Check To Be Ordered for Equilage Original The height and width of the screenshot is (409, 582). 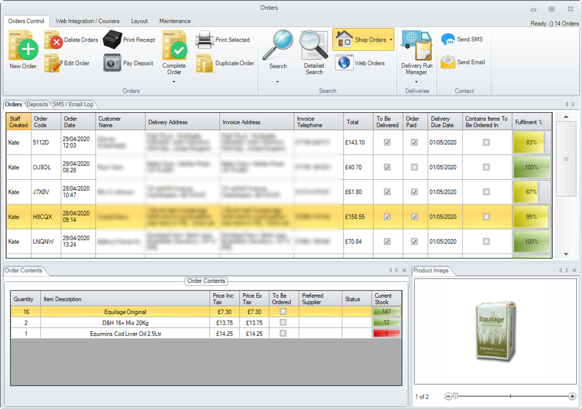click(x=283, y=312)
